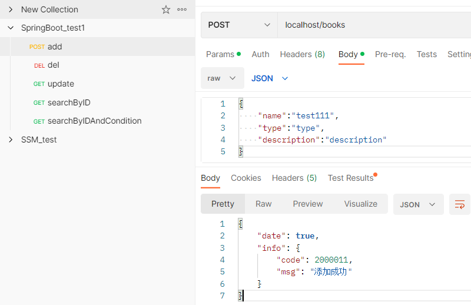Switch to Headers (8) request tab
Viewport: 471px width, 305px height.
302,54
